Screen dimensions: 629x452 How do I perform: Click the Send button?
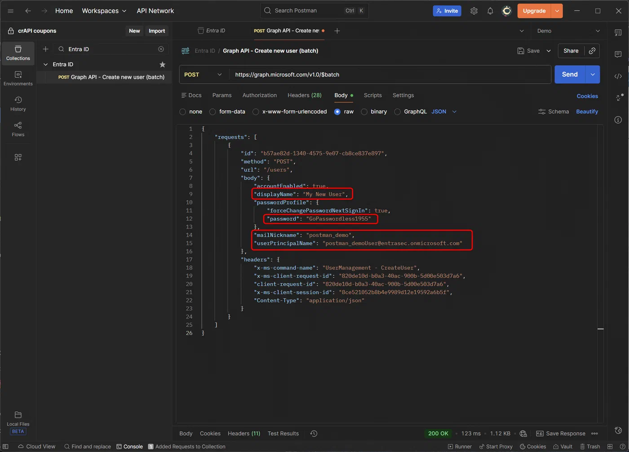(570, 75)
